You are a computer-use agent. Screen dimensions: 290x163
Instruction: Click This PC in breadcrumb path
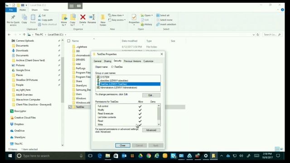click(39, 34)
